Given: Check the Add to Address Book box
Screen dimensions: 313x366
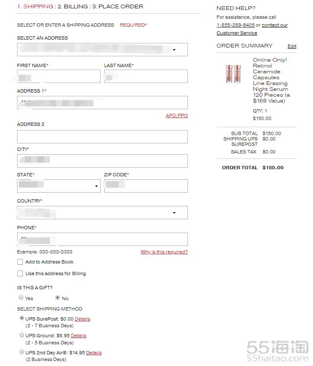Looking at the screenshot, I should [20, 262].
